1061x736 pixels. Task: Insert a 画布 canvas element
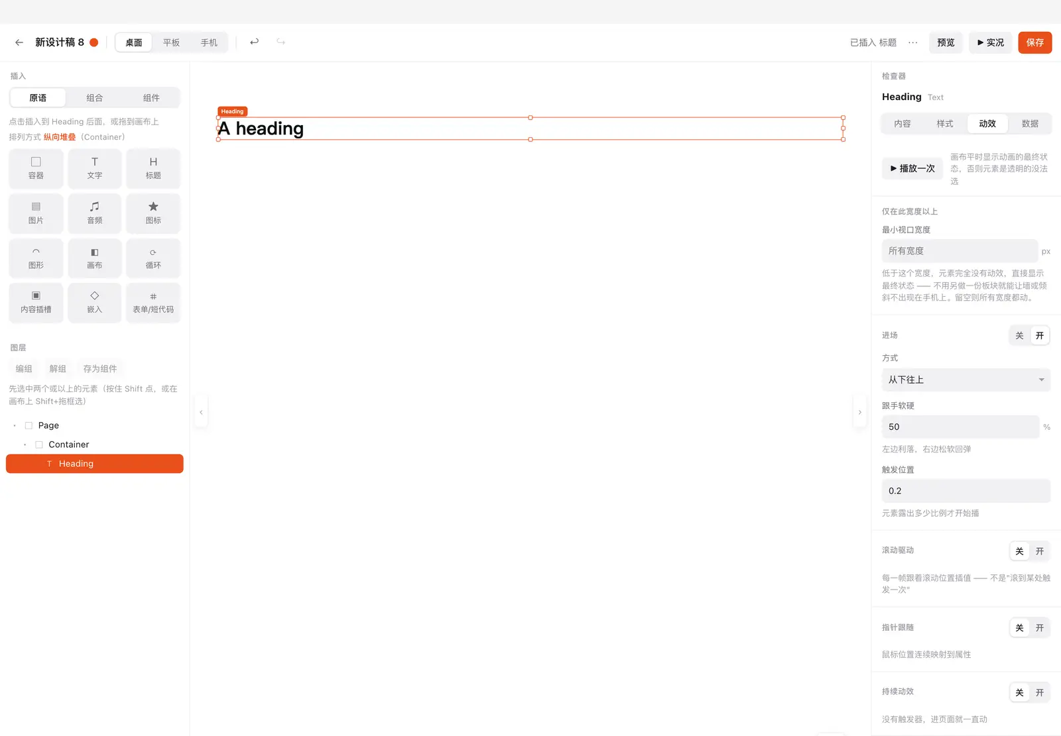coord(95,258)
